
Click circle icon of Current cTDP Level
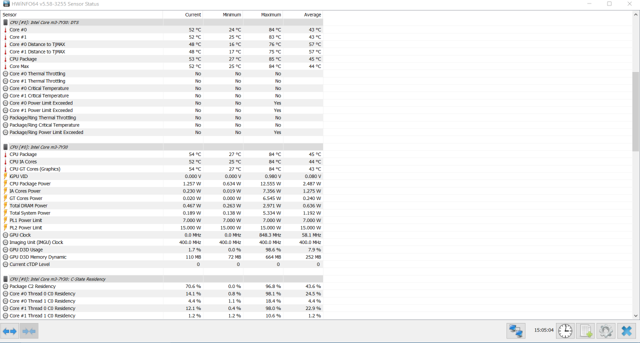pyautogui.click(x=5, y=264)
